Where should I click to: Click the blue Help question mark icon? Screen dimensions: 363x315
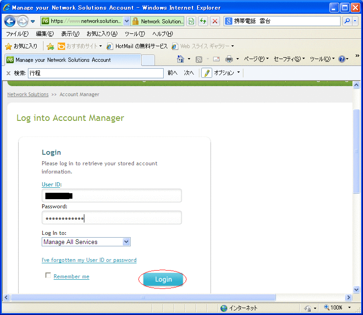coord(342,59)
